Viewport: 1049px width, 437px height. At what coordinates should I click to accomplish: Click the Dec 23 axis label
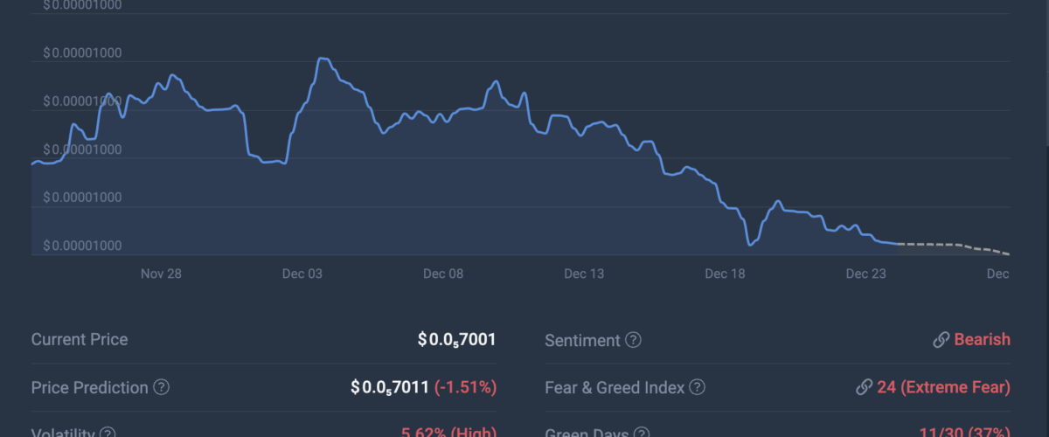click(x=866, y=274)
